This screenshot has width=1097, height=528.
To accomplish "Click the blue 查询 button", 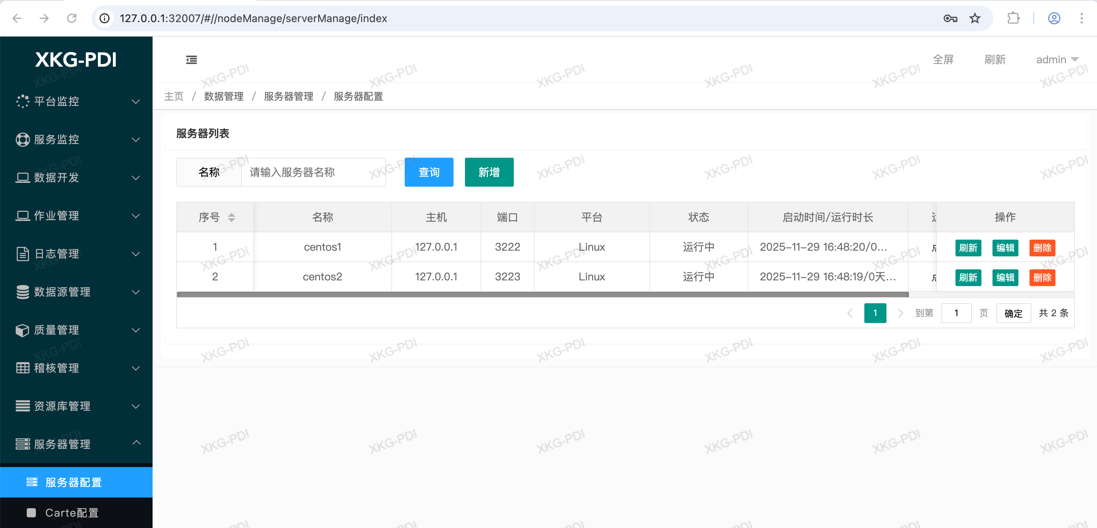I will point(428,172).
